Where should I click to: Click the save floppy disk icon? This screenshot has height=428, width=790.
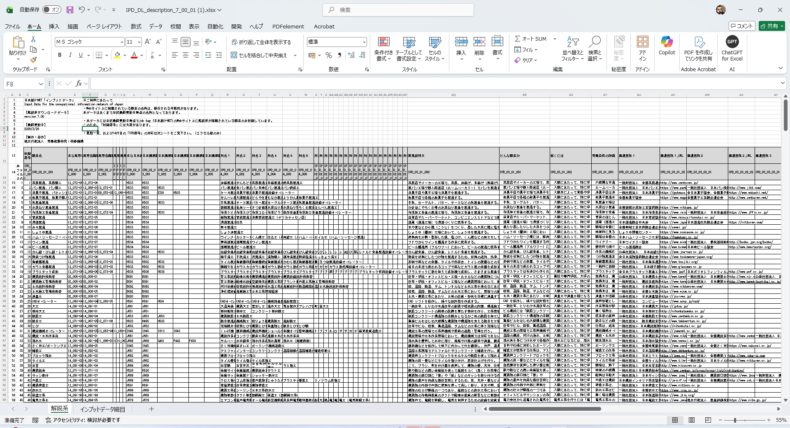[70, 10]
